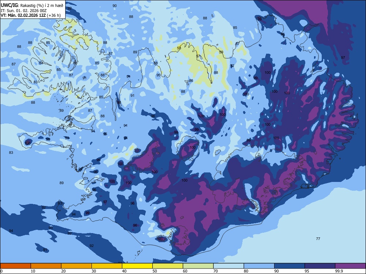Click the pale green 60–70 legend swatch
This screenshot has height=274, width=366.
click(198, 266)
